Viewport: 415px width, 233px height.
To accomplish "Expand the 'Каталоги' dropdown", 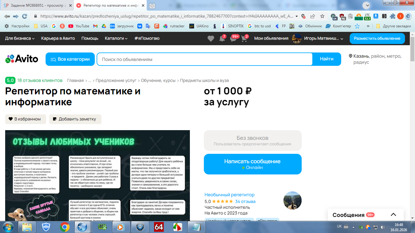I will tap(116, 38).
